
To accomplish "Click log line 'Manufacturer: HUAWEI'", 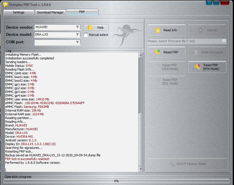I will point(22,129).
